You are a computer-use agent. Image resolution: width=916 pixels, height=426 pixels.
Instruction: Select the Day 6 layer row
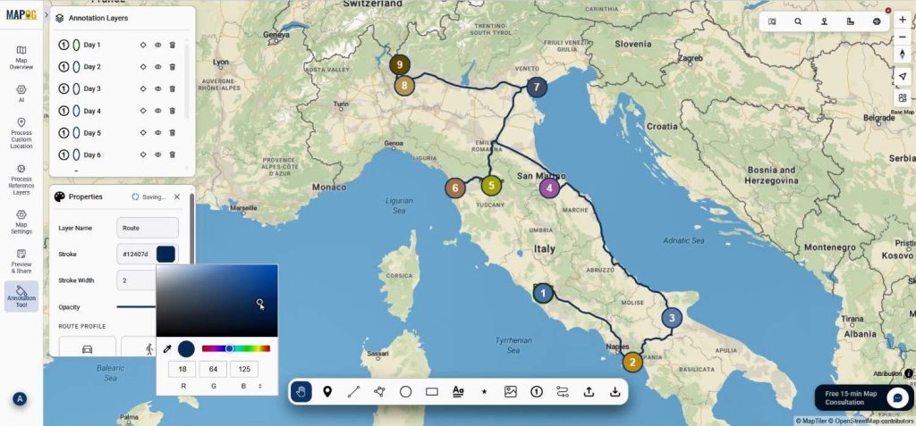click(x=117, y=155)
